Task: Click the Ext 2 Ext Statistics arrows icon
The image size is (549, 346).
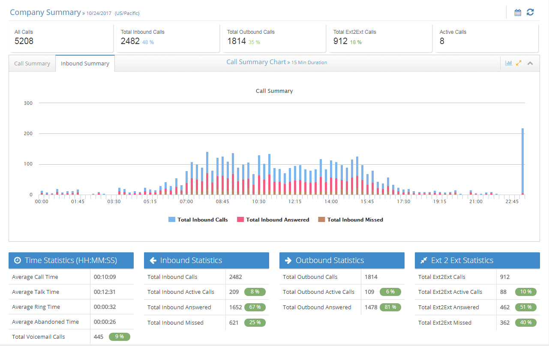Action: pyautogui.click(x=424, y=260)
